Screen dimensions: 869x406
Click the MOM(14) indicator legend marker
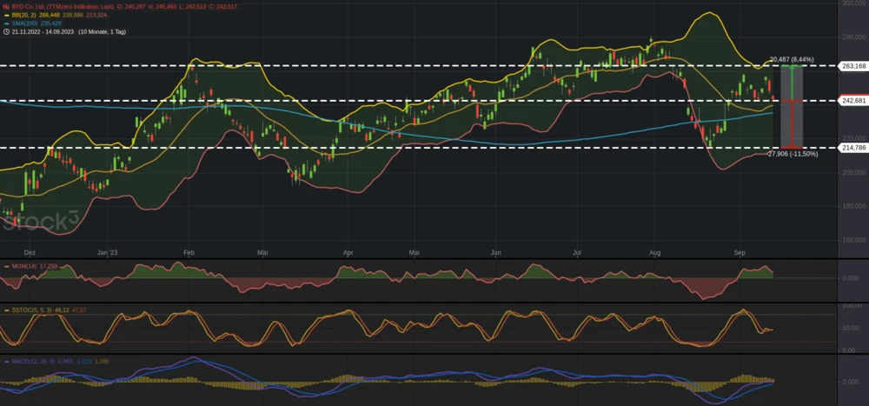[6, 266]
